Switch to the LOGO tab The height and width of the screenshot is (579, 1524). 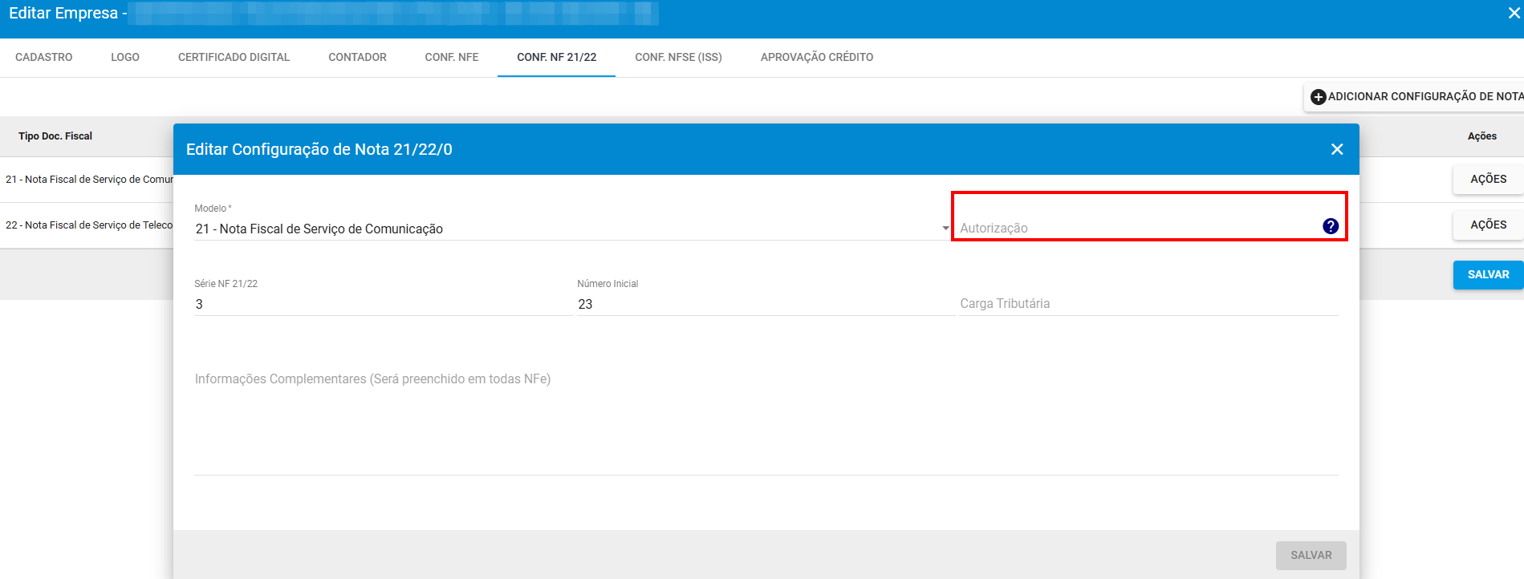click(125, 57)
